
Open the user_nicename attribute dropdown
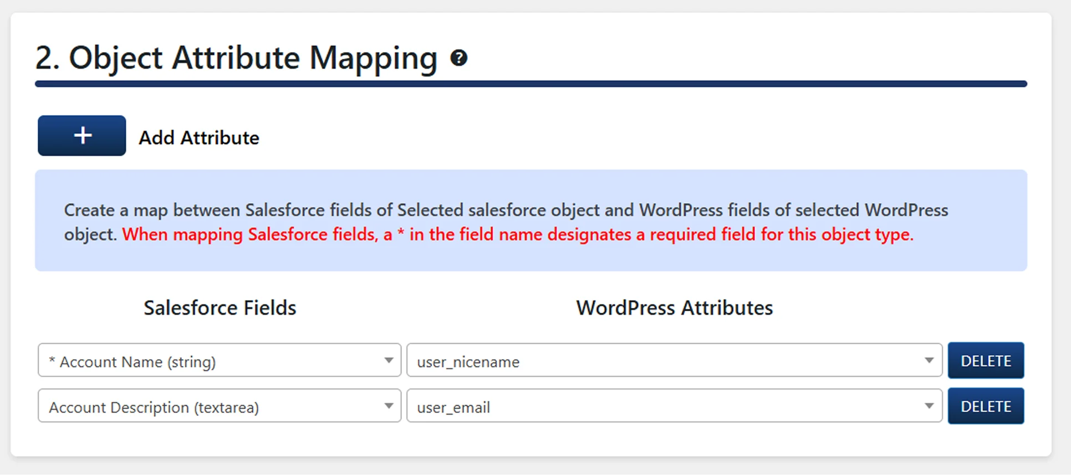point(674,360)
